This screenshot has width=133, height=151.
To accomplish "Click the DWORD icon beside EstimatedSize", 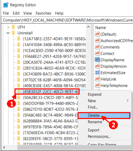I will [x=98, y=73].
